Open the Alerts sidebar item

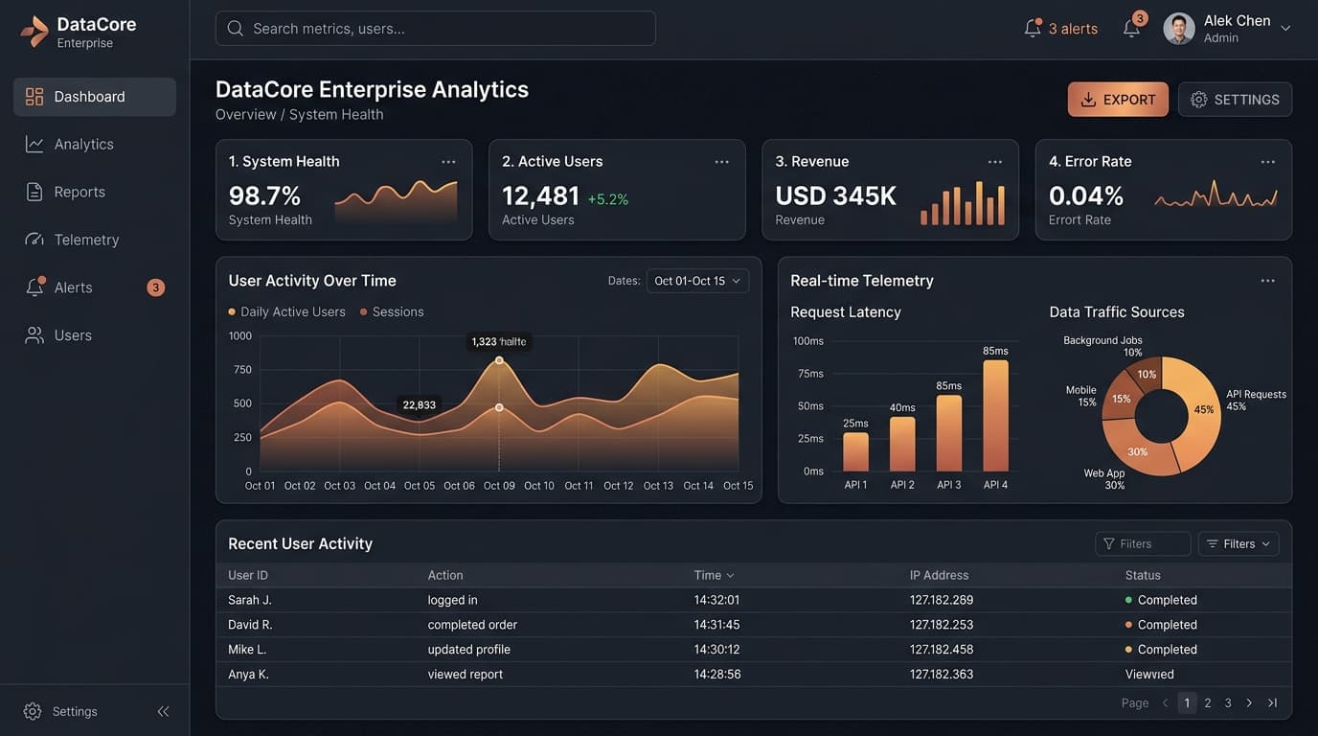click(x=95, y=287)
